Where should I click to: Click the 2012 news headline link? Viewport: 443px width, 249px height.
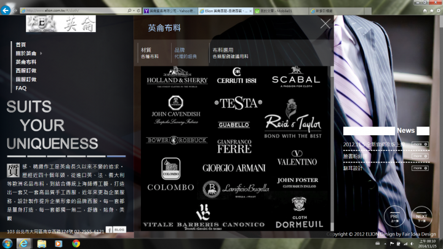point(374,144)
